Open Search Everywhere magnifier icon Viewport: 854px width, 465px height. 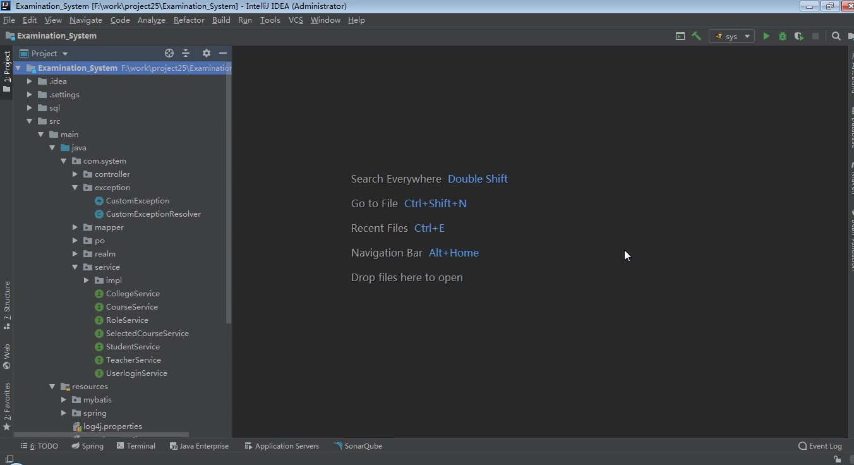pos(836,37)
